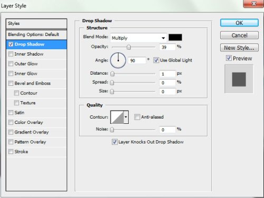264x198 pixels.
Task: Open Blending Options: Default
Action: click(36, 34)
